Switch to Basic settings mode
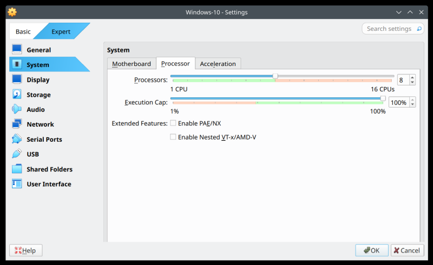The width and height of the screenshot is (433, 265). (23, 32)
